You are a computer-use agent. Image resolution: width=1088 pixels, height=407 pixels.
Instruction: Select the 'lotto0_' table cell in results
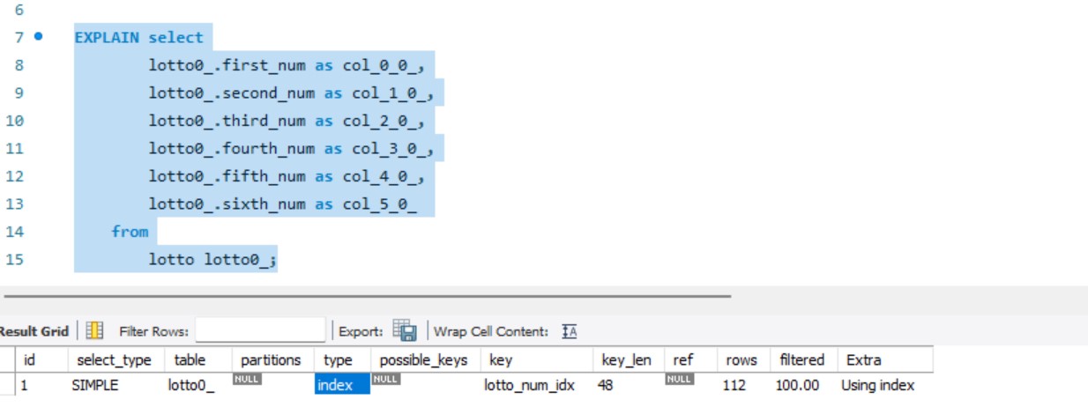click(197, 385)
